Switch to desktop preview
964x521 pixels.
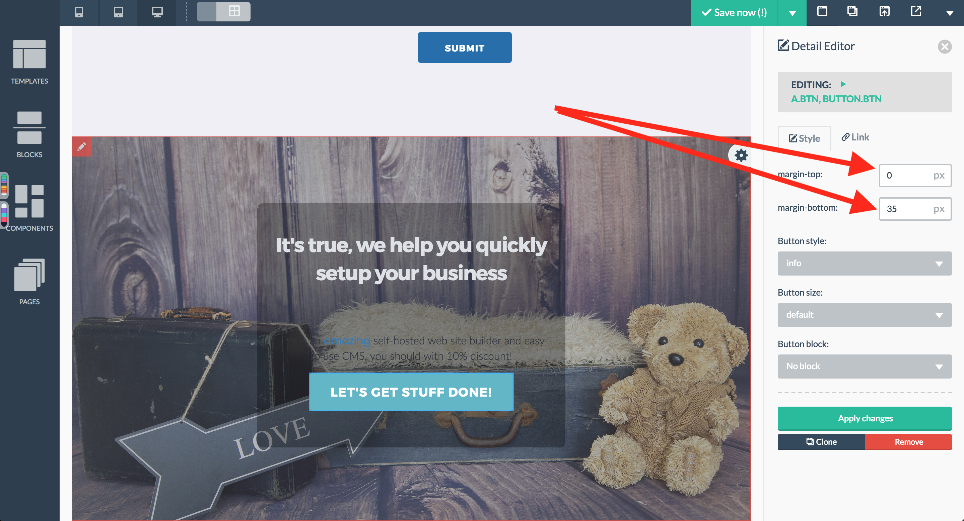tap(157, 12)
